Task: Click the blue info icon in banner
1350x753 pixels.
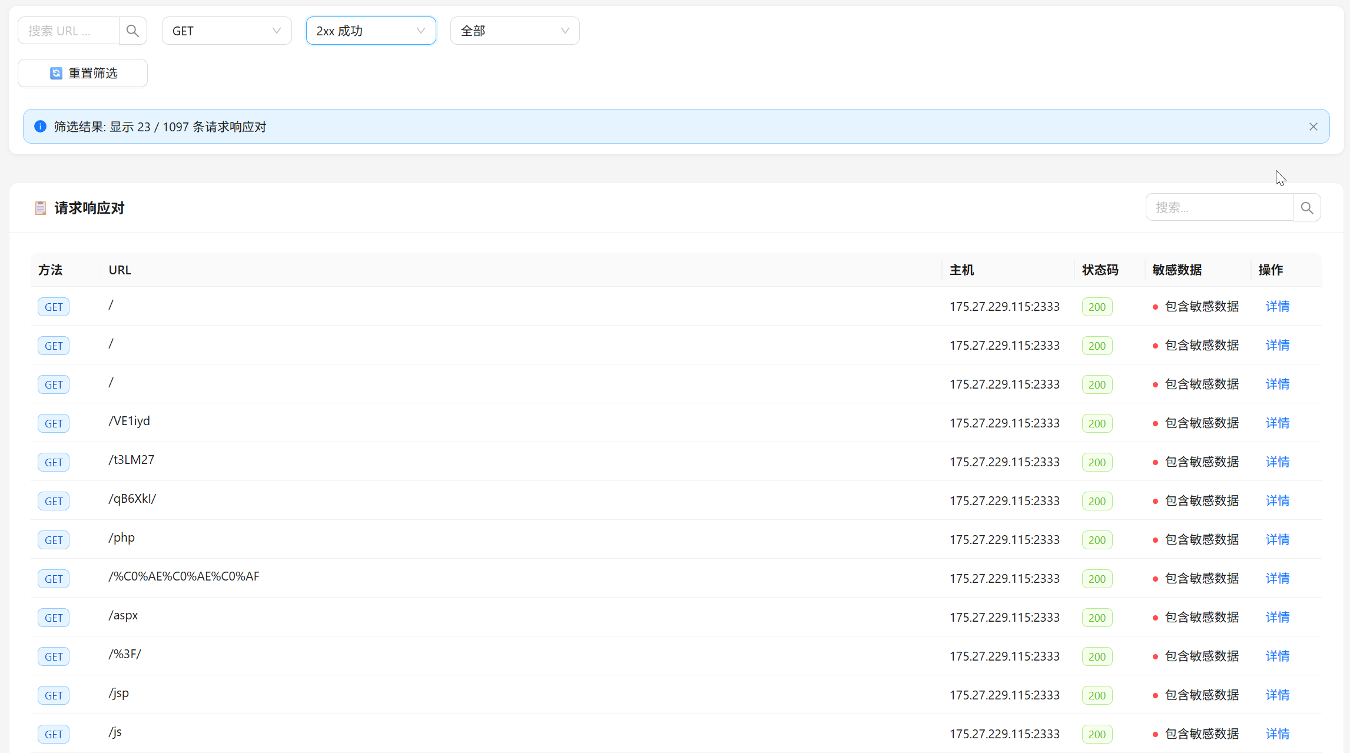Action: pyautogui.click(x=40, y=127)
